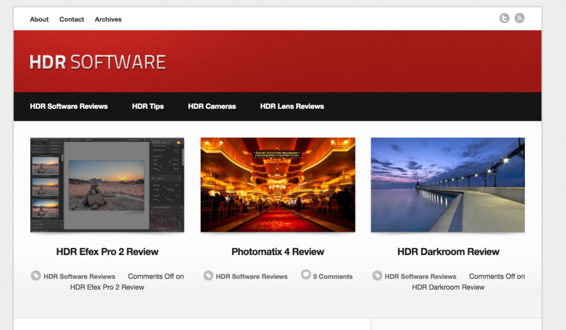Click the tag icon under HDR Efex Pro 2 Review
Screen dimensions: 566x330
pyautogui.click(x=36, y=275)
